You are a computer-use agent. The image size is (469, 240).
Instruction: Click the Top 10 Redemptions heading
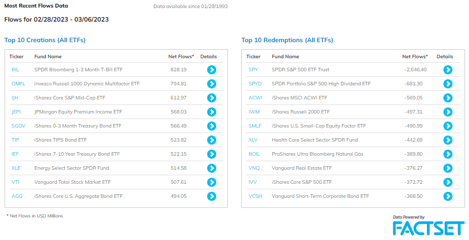[x=287, y=40]
